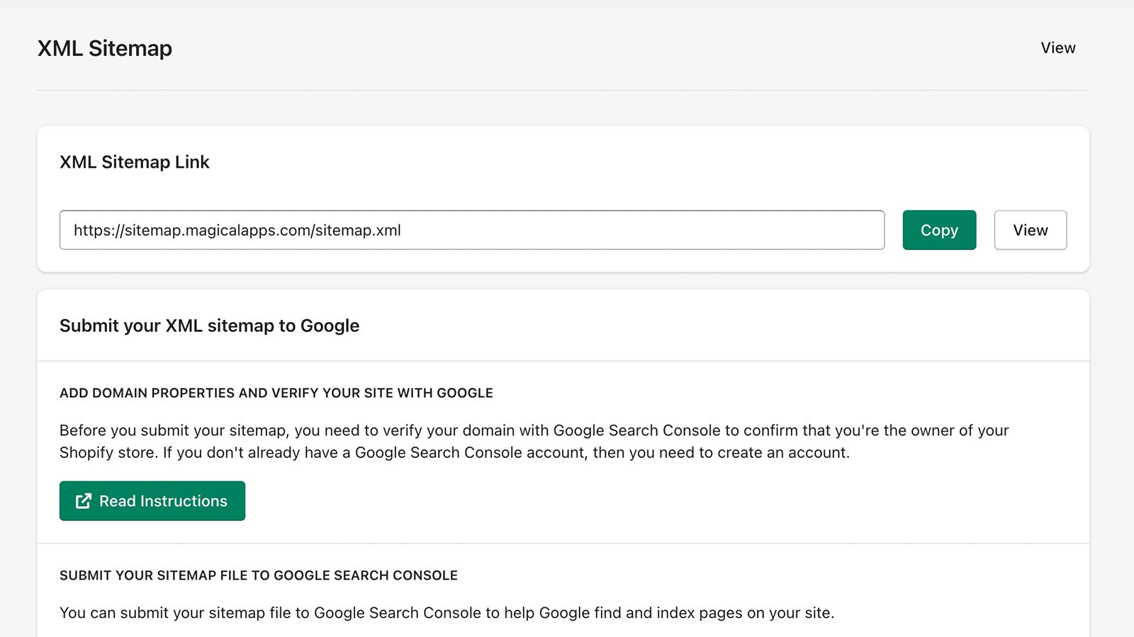This screenshot has width=1134, height=637.
Task: Copy the XML sitemap link
Action: [938, 230]
